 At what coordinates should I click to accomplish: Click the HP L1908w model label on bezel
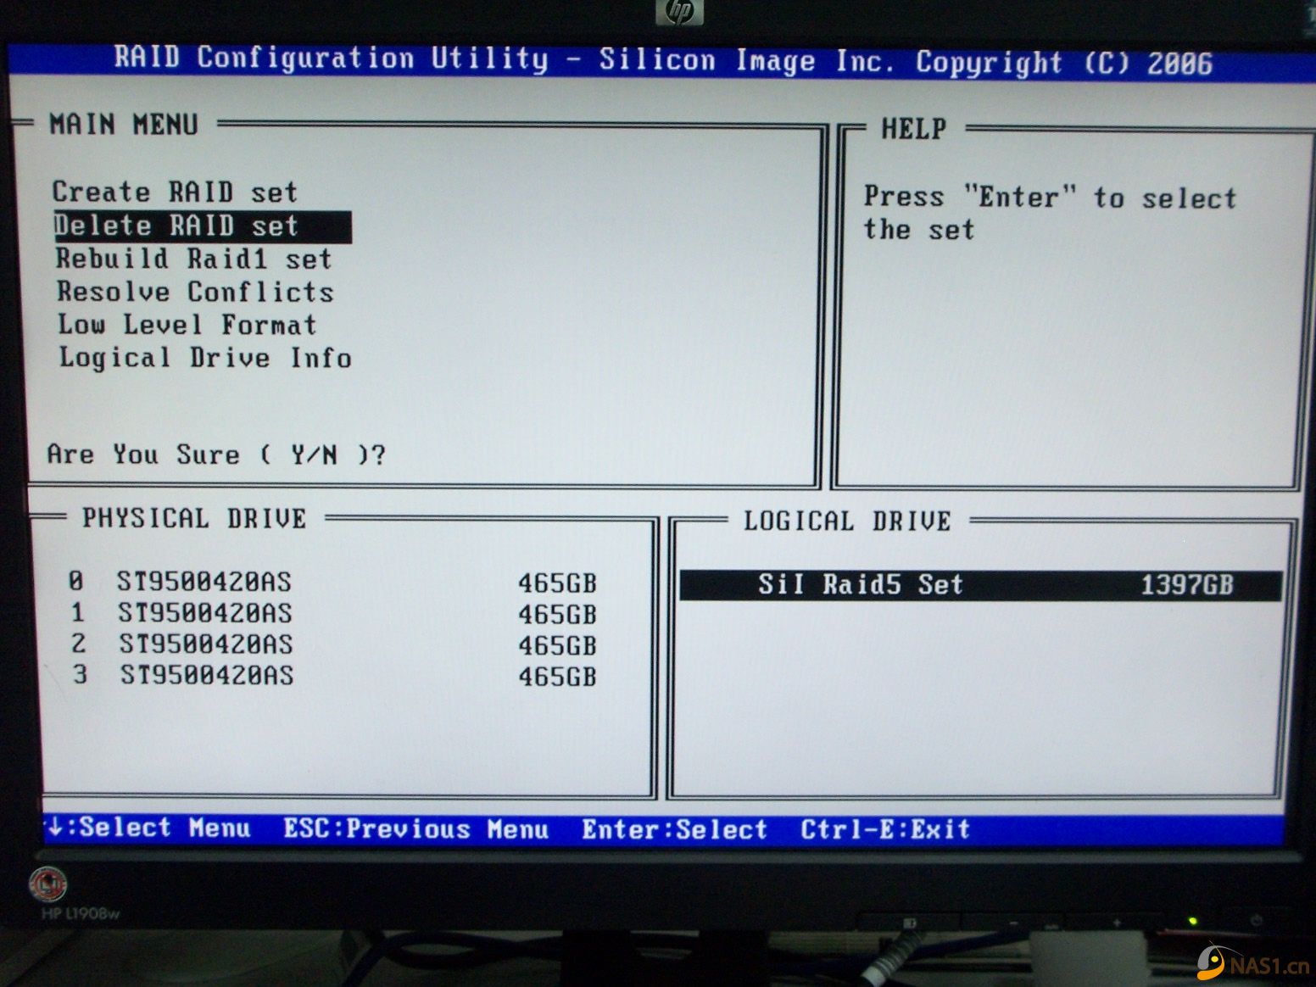point(81,914)
